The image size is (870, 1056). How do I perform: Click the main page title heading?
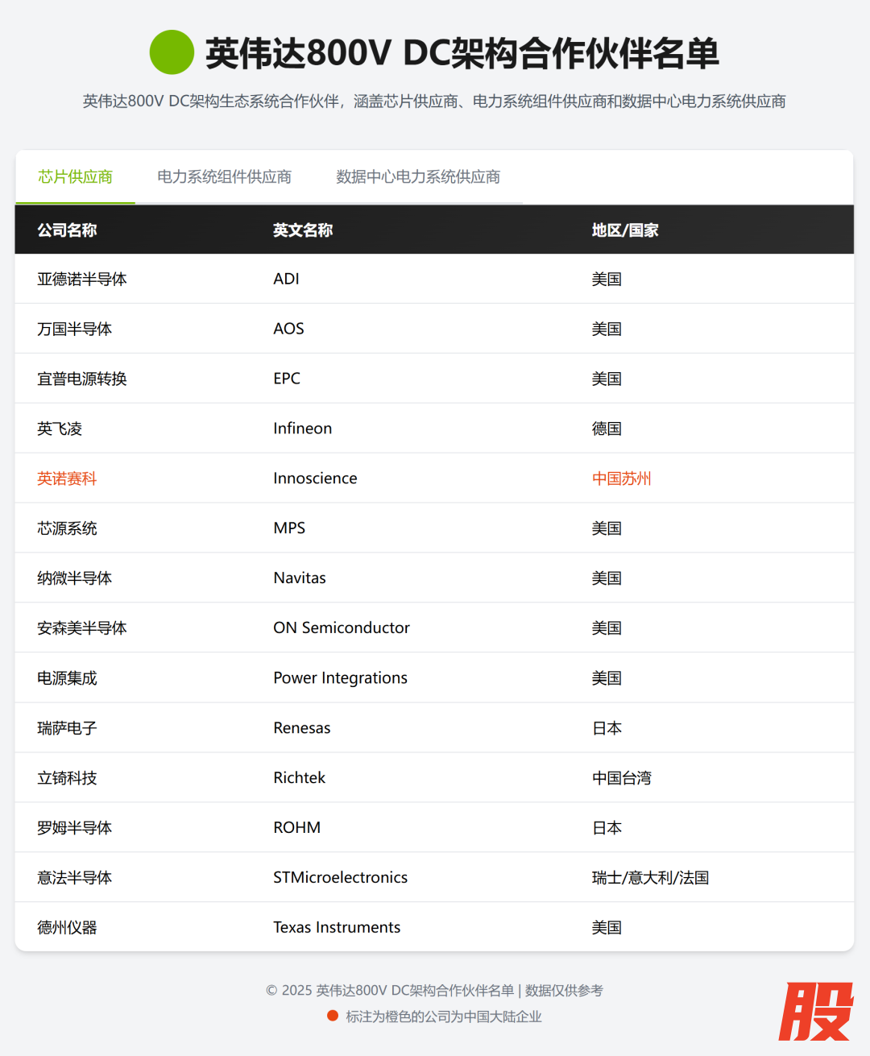pyautogui.click(x=462, y=53)
